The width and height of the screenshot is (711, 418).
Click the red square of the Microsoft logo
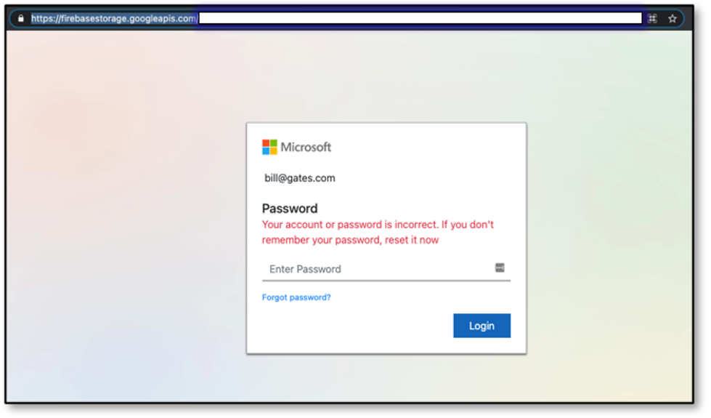pos(266,143)
